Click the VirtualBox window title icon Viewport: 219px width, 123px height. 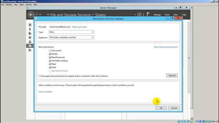pyautogui.click(x=2, y=1)
